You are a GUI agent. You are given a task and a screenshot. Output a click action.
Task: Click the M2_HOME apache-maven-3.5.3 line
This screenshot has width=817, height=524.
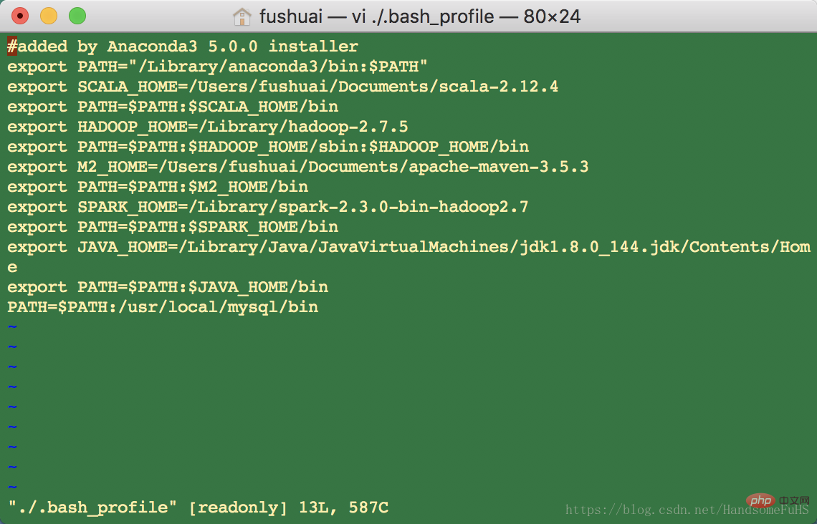[x=298, y=167]
